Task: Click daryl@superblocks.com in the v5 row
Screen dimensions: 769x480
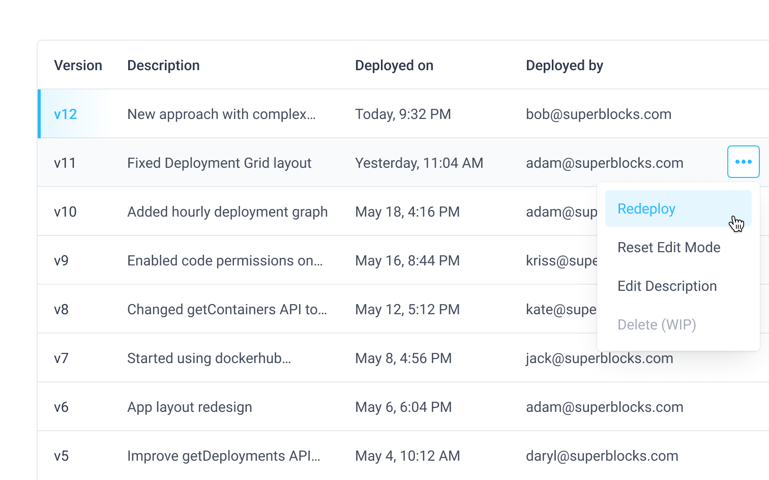Action: 602,456
